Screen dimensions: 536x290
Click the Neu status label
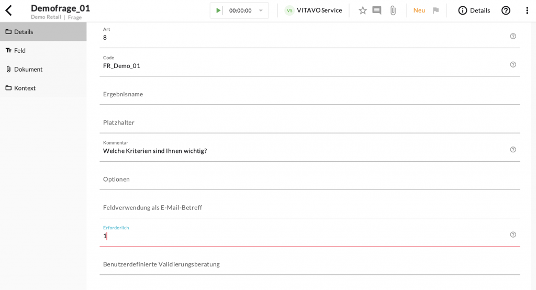[419, 10]
